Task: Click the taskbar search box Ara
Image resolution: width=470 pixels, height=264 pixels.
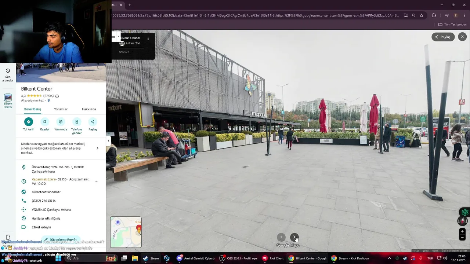Action: coord(92,258)
